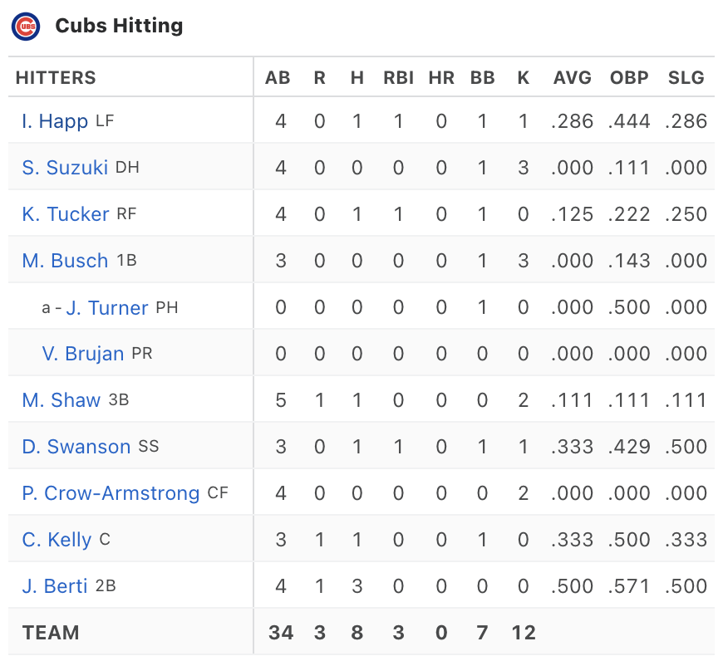Click the HITTERS column header
The image size is (723, 656).
pos(56,78)
